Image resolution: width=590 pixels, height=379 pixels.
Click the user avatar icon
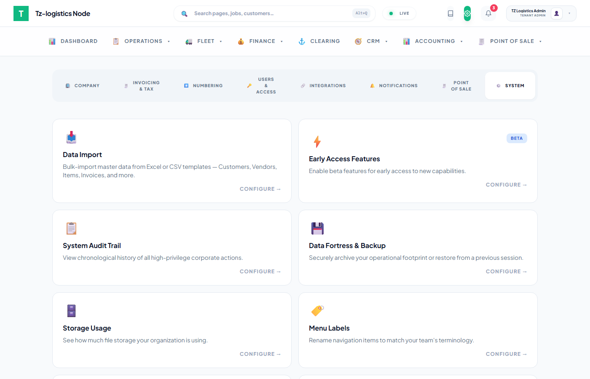[557, 13]
